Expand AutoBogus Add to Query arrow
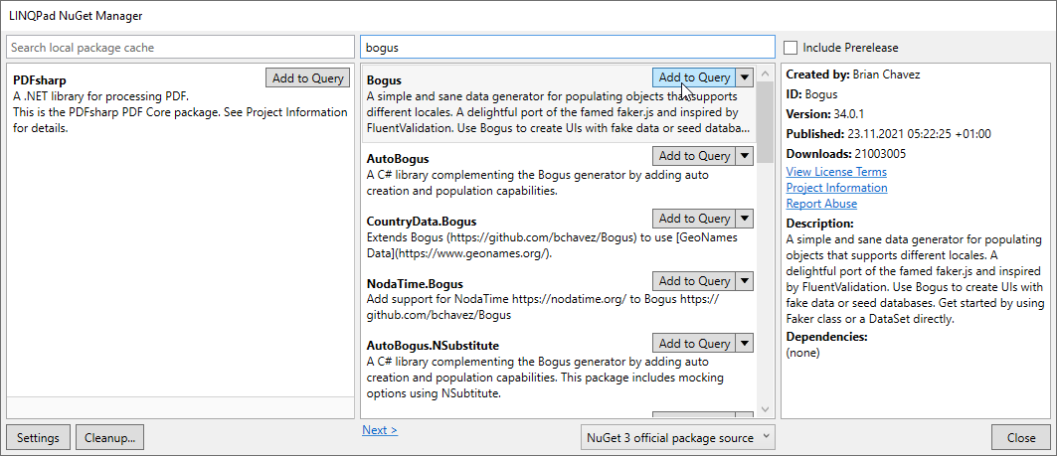1057x456 pixels. [x=745, y=156]
